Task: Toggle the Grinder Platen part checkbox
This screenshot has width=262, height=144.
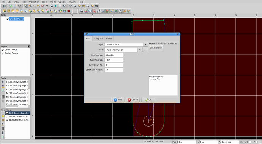Action: 8,19
